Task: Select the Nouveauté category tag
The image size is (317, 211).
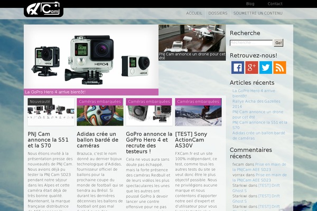Action: pos(40,102)
